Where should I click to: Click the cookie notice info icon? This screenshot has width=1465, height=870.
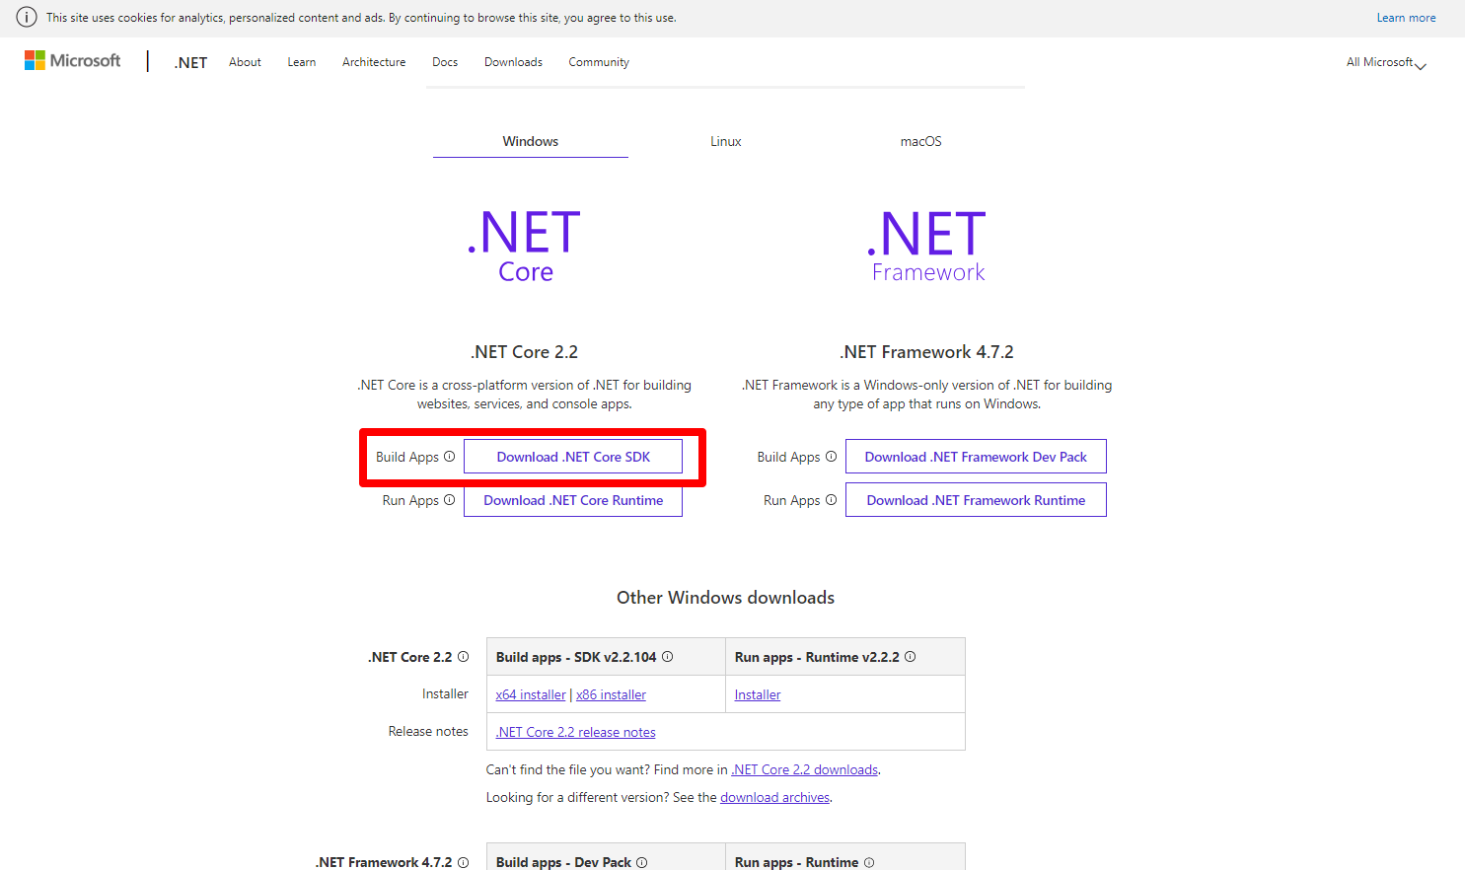point(27,18)
